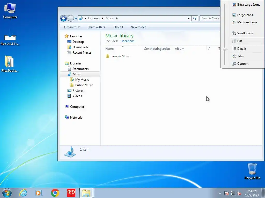Click the music note icon in address bar
This screenshot has width=265, height=198.
[81, 18]
